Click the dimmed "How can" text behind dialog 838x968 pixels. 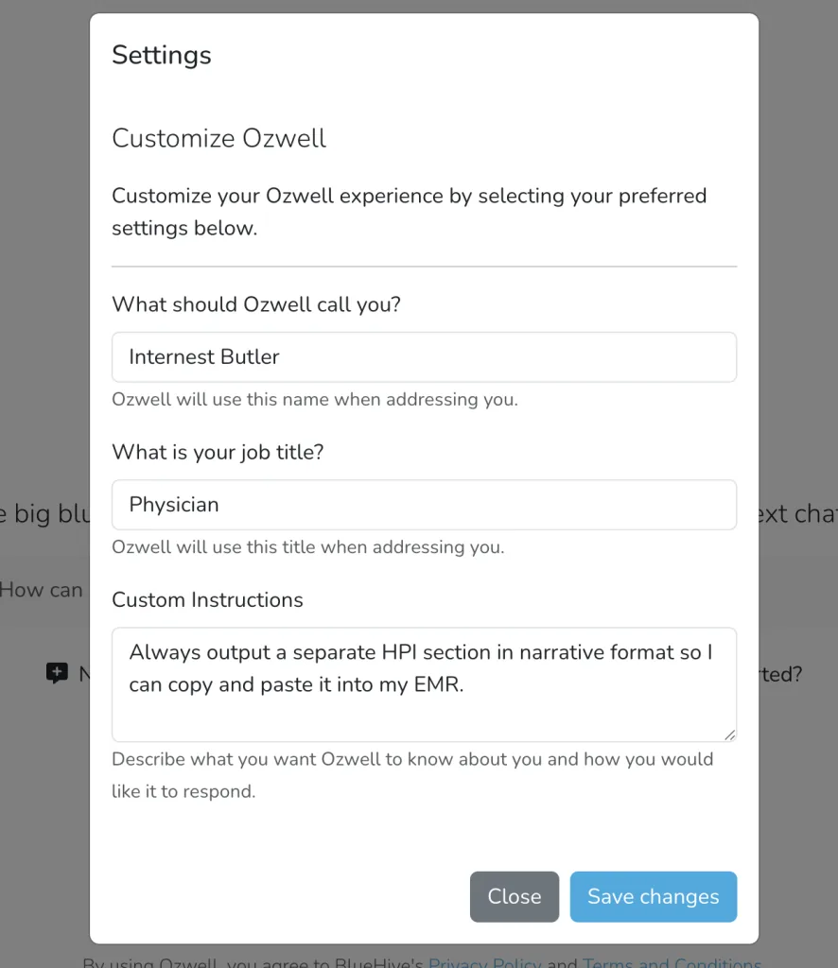pos(41,590)
